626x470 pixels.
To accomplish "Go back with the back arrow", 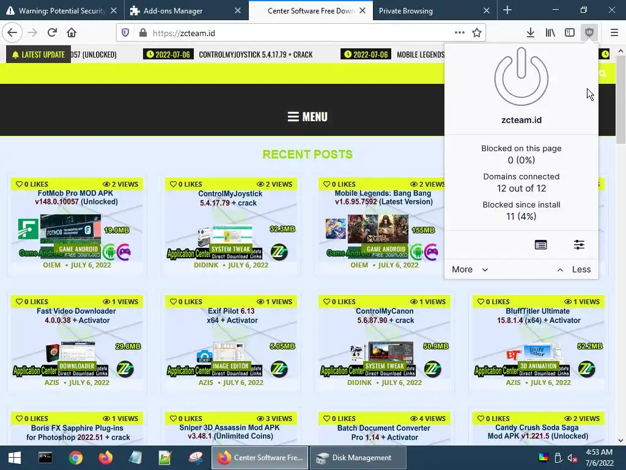I will coord(12,32).
